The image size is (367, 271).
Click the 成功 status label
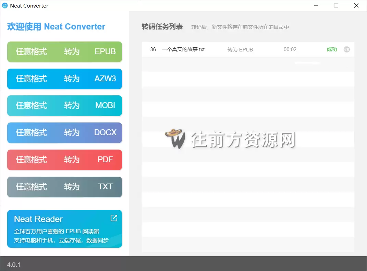(x=332, y=49)
